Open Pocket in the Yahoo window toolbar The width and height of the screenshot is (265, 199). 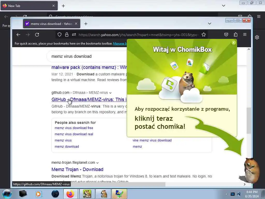tap(226, 34)
